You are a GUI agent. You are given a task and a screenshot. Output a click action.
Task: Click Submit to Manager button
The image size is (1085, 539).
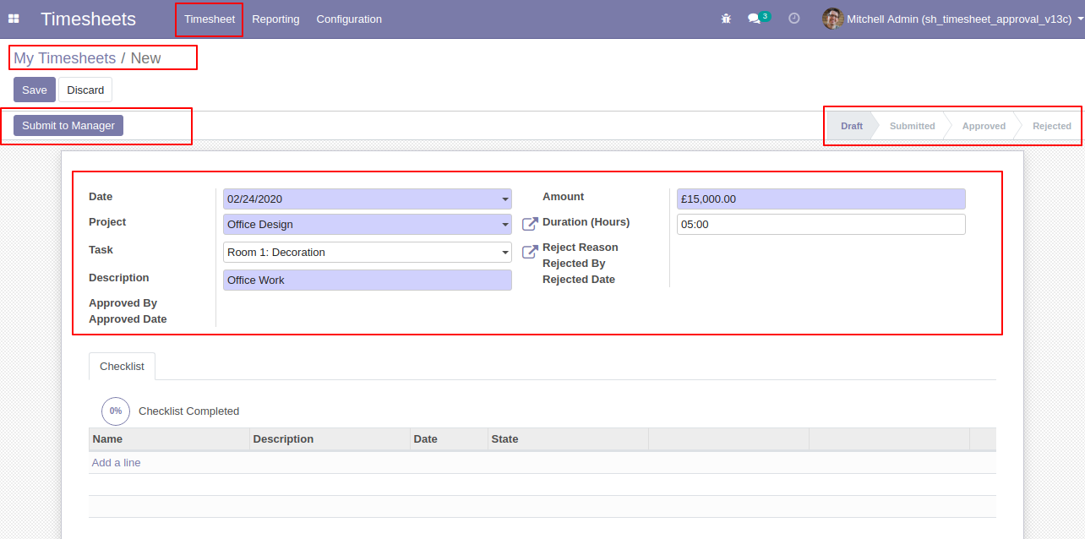click(68, 126)
